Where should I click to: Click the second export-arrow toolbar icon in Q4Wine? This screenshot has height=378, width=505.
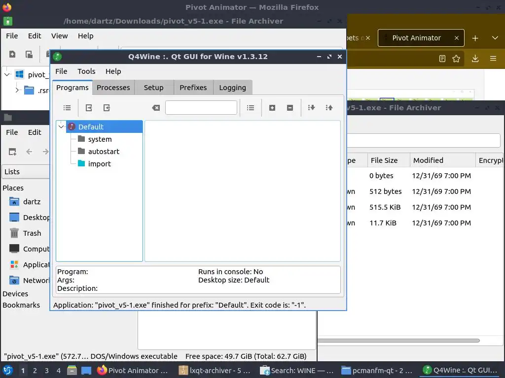coord(107,108)
